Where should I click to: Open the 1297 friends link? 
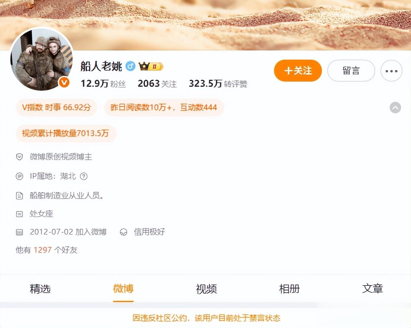click(43, 250)
